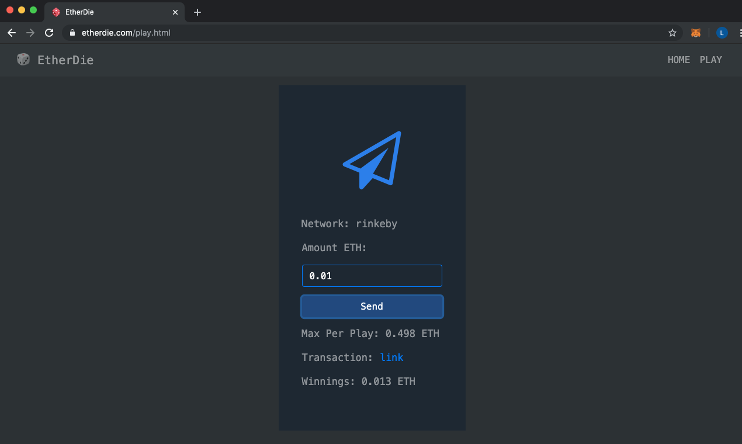Open a new browser tab

tap(197, 12)
